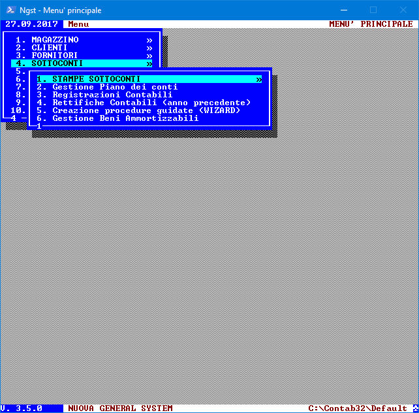419x413 pixels.
Task: Select the CLIENTI menu entry
Action: [x=50, y=48]
